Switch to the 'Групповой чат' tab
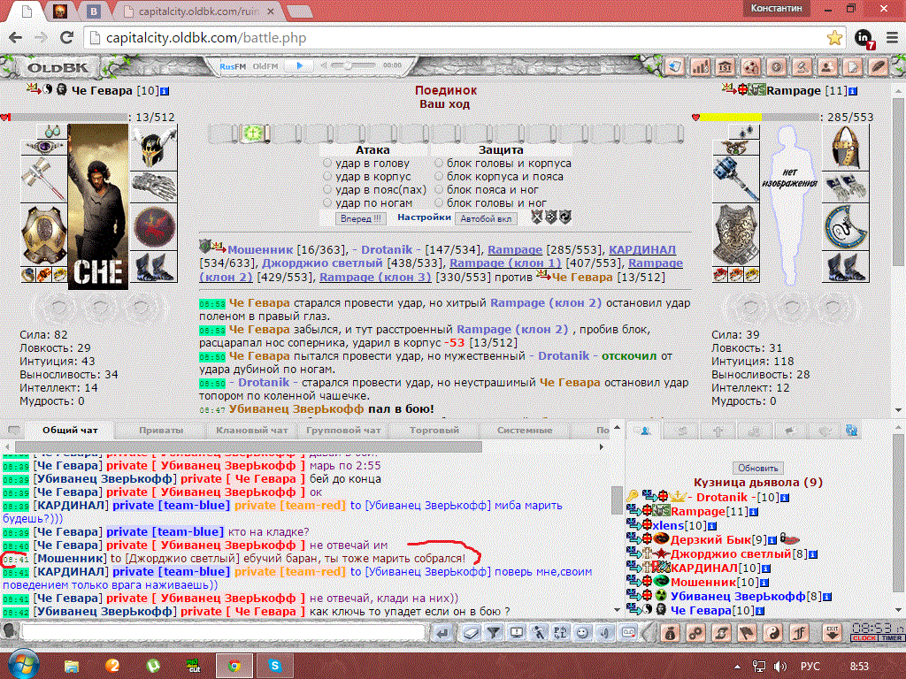Image resolution: width=906 pixels, height=679 pixels. [343, 431]
